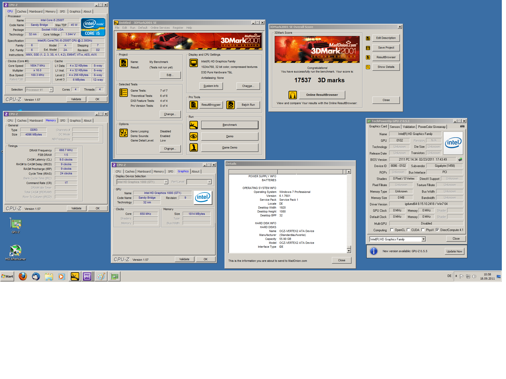
Task: Click the System Info button
Action: point(211,86)
